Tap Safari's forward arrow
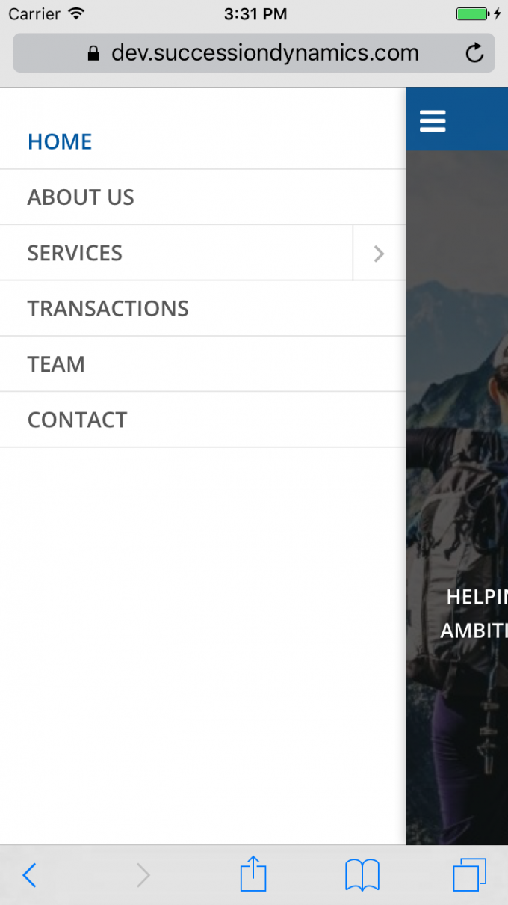This screenshot has width=508, height=905. point(143,874)
